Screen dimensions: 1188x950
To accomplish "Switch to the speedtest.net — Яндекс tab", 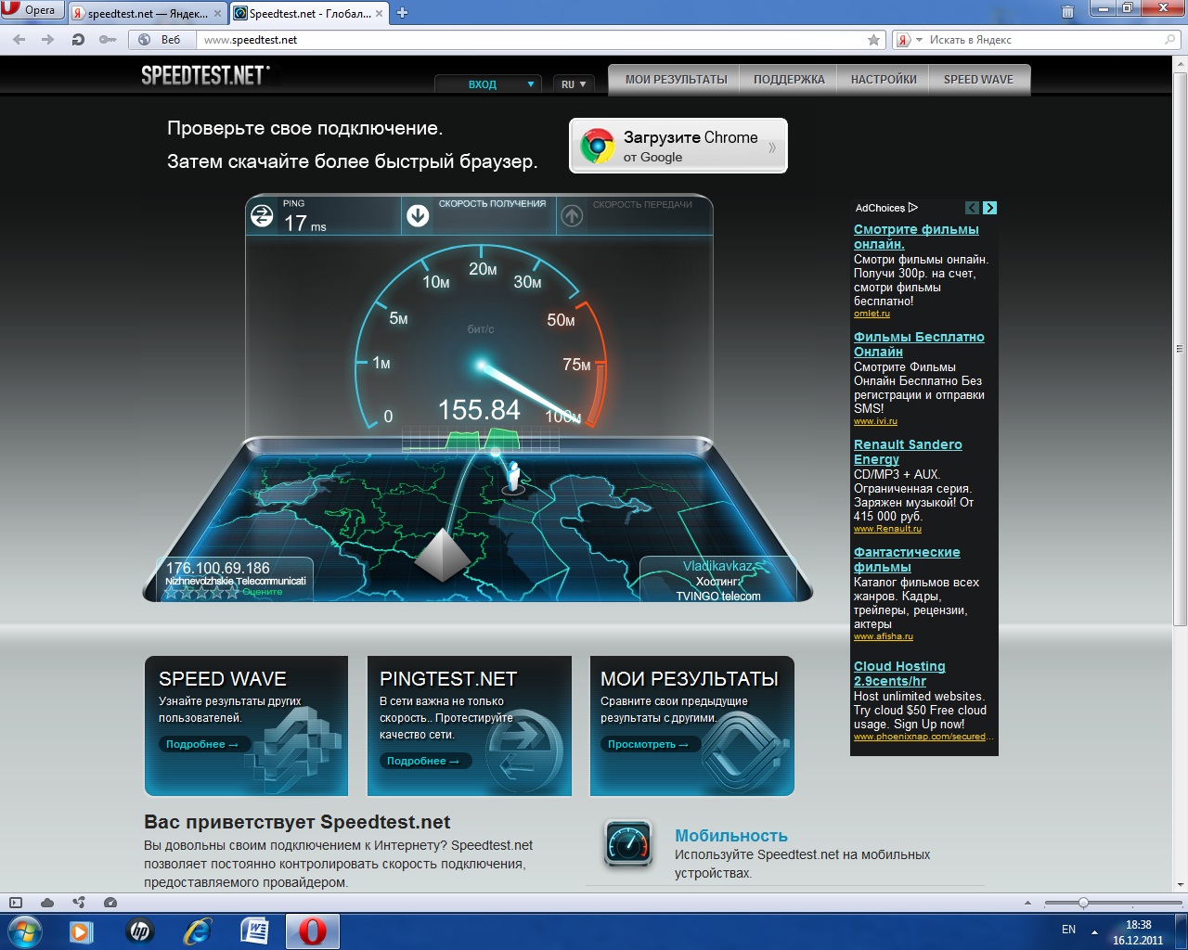I will click(x=147, y=14).
